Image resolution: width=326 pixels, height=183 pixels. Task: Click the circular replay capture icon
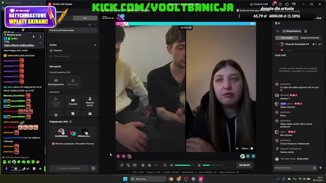tap(149, 165)
